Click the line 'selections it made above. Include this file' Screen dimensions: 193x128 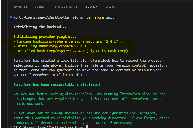[x=90, y=65]
